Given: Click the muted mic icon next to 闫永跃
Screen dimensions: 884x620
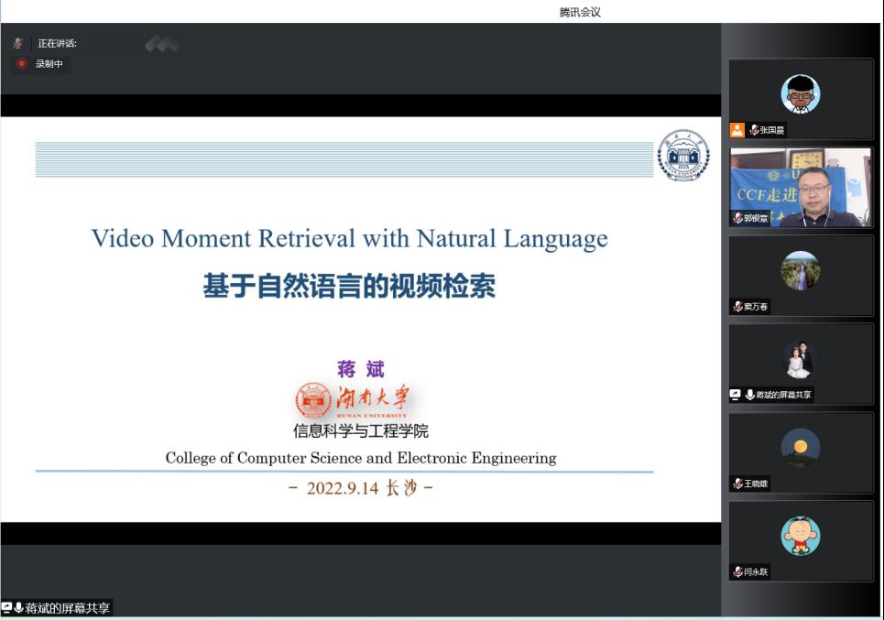Looking at the screenshot, I should [x=737, y=571].
